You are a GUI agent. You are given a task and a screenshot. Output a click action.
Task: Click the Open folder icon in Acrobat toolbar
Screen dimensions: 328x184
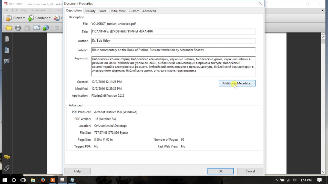click(9, 28)
